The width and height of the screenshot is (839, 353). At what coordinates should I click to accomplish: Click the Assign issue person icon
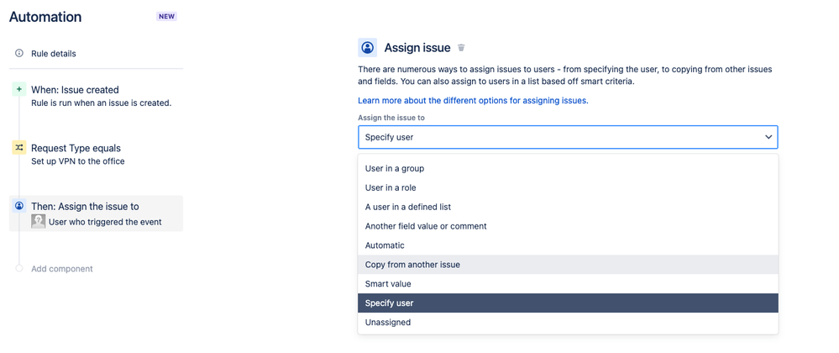click(367, 48)
